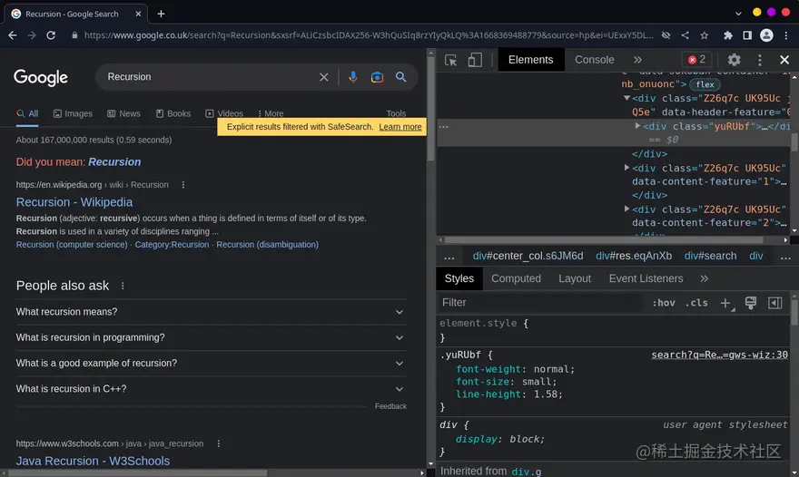Screen dimensions: 799x477
Task: Click the Google logo
Action: click(40, 77)
